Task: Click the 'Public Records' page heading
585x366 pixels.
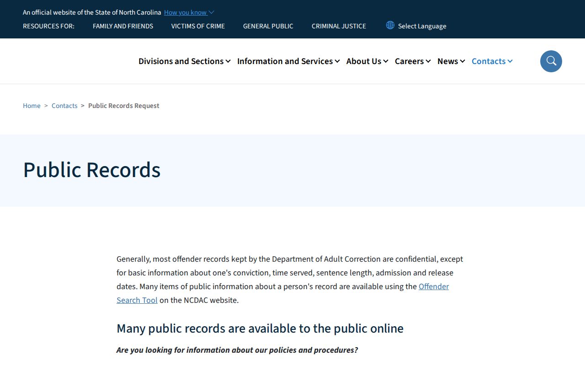Action: pyautogui.click(x=92, y=170)
